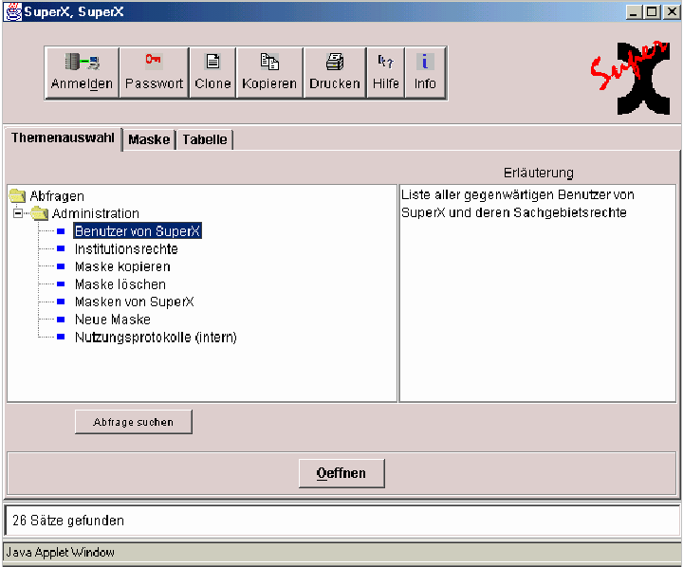Click the Info toolbar icon

[425, 63]
